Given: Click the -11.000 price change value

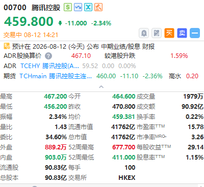Looking at the screenshot, I should [76, 23].
